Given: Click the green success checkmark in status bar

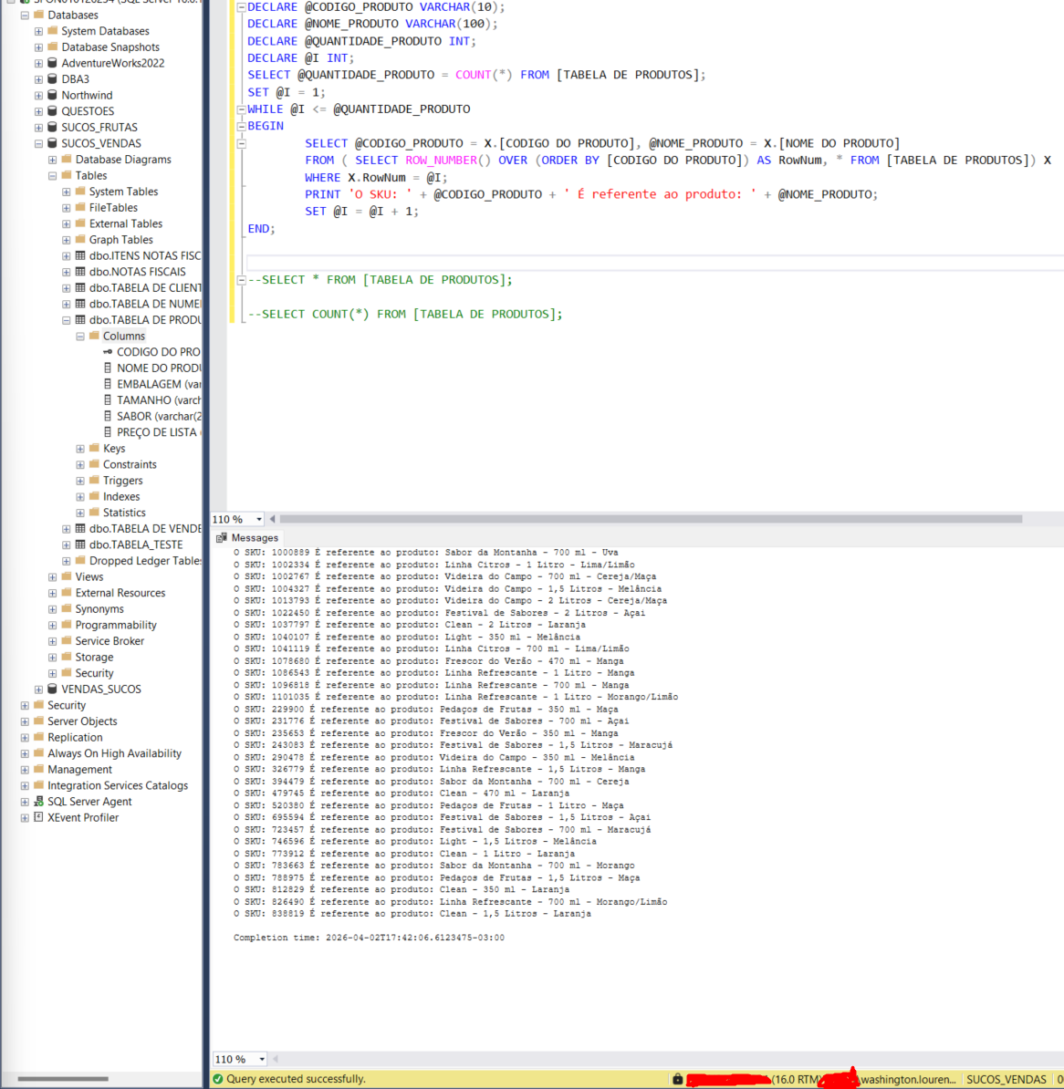Looking at the screenshot, I should pos(218,1079).
